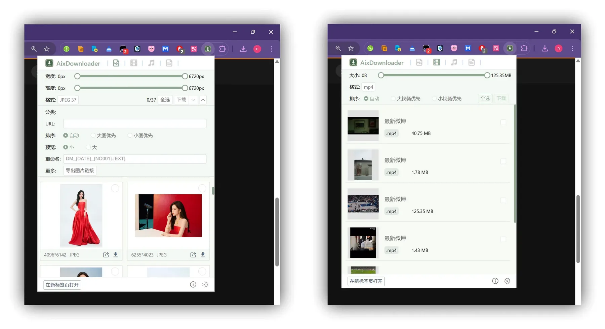The height and width of the screenshot is (329, 605).
Task: Open the 6255*4023 image in new tab
Action: 193,255
